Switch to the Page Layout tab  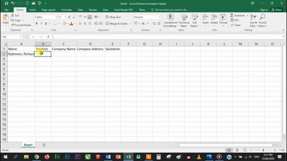tap(48, 10)
